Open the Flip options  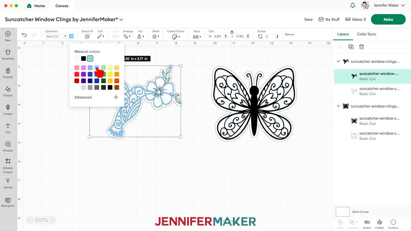pos(140,37)
